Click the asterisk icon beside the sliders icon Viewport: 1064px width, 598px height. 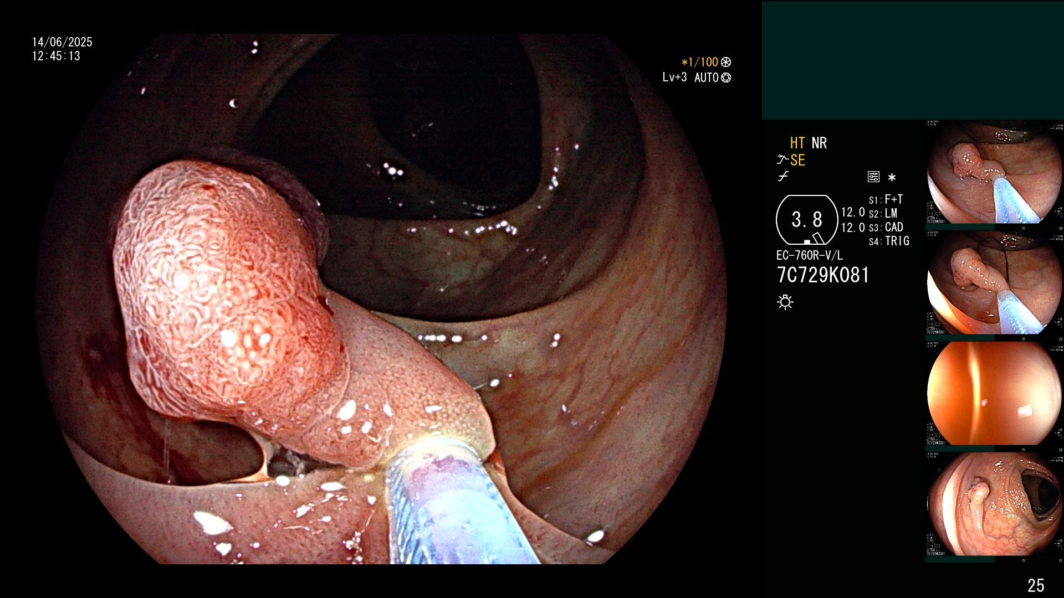click(892, 178)
